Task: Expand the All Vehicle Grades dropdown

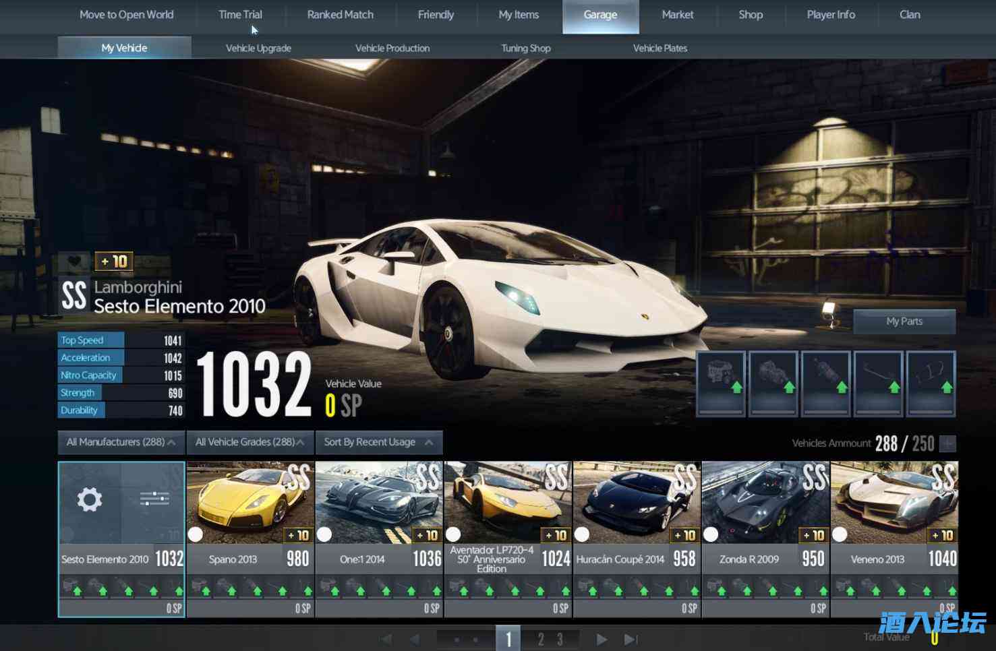Action: 250,442
